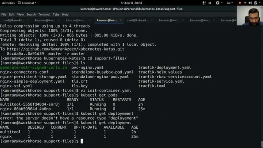Click the terminal vertical scrollbar
The width and height of the screenshot is (263, 148).
[x=262, y=144]
